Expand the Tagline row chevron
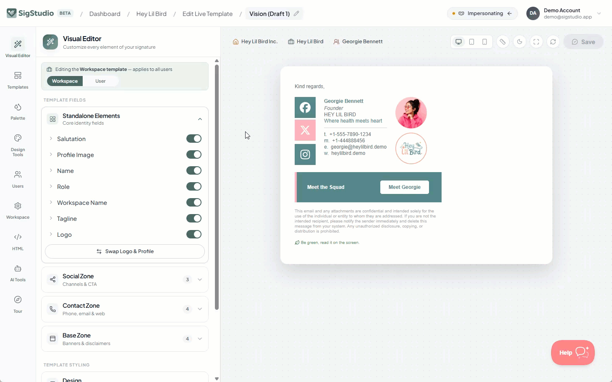This screenshot has width=612, height=382. coord(51,218)
